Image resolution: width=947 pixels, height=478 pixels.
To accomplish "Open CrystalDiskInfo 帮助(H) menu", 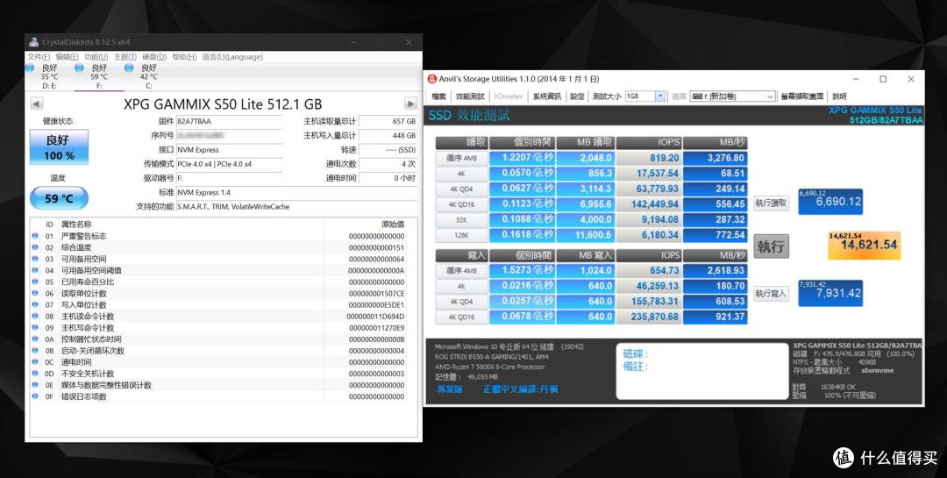I will (x=184, y=57).
